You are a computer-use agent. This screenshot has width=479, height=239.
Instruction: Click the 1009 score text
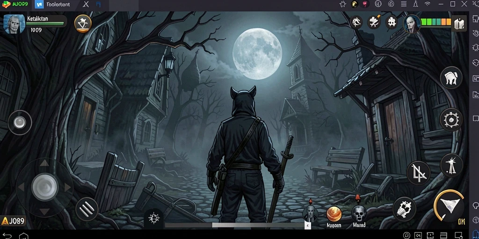pyautogui.click(x=36, y=30)
